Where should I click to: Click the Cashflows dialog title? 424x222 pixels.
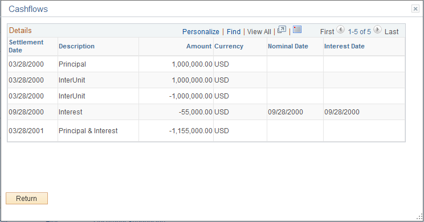click(x=28, y=9)
